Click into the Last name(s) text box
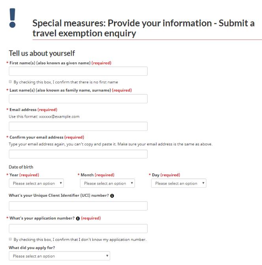The height and width of the screenshot is (265, 262). pyautogui.click(x=78, y=99)
